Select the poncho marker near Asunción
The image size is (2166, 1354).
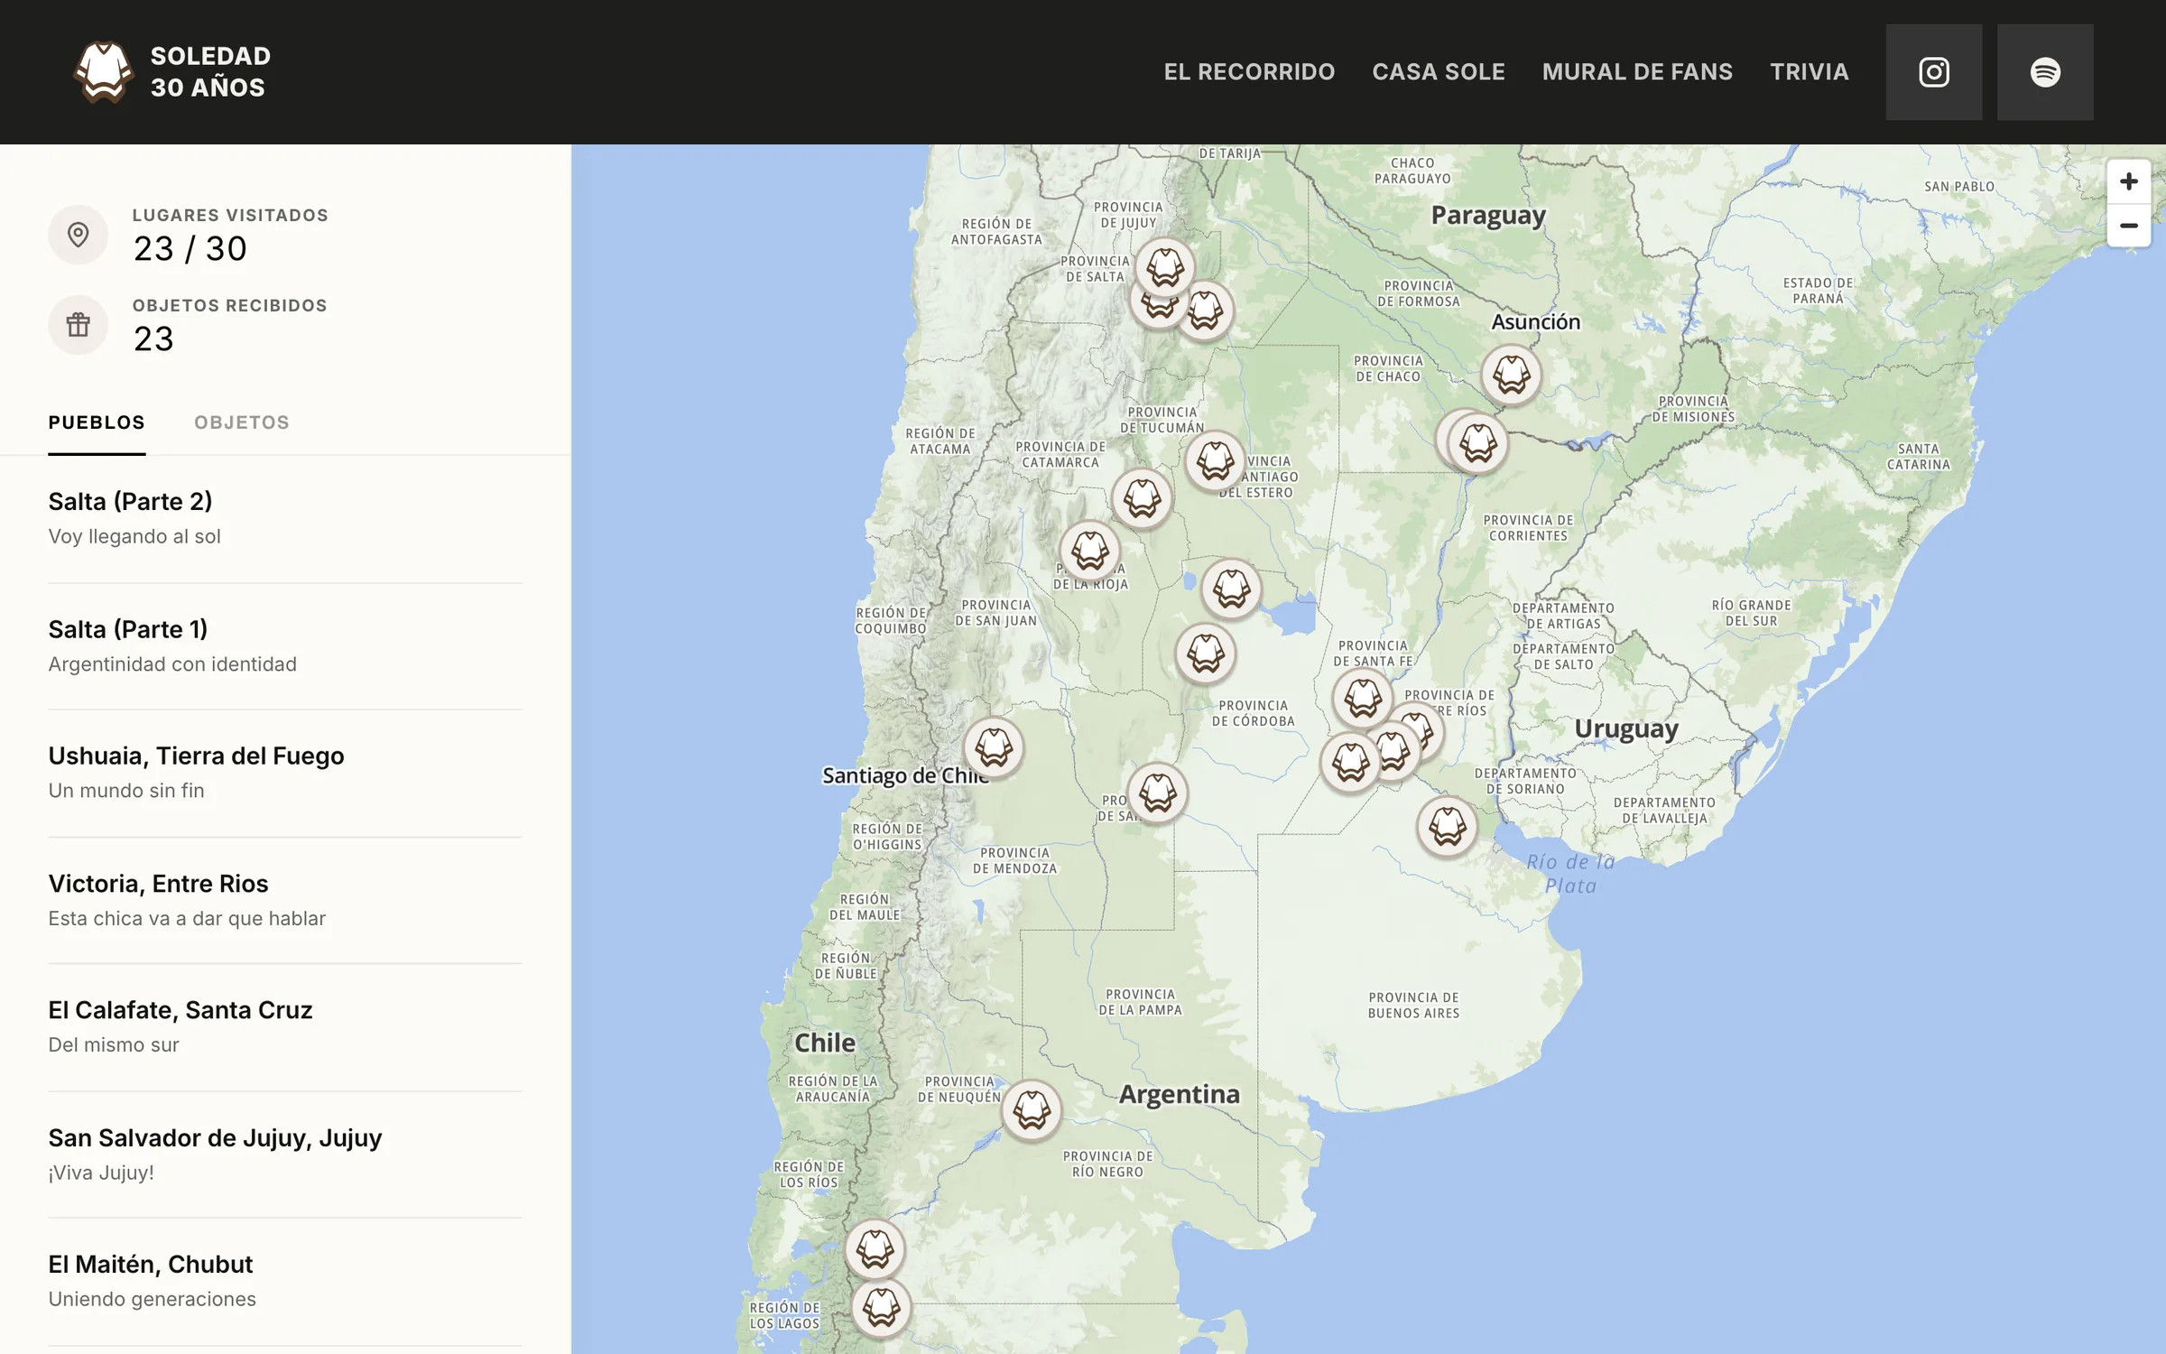[1512, 375]
